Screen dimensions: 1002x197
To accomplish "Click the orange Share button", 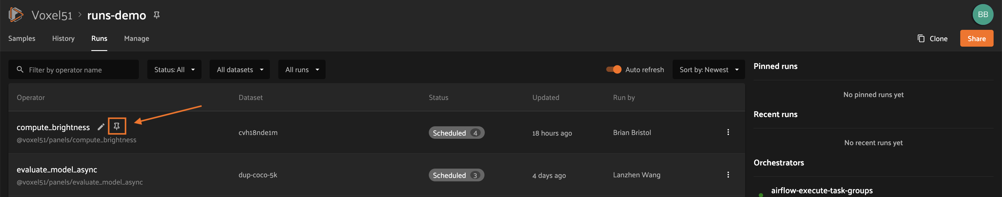I will point(976,39).
